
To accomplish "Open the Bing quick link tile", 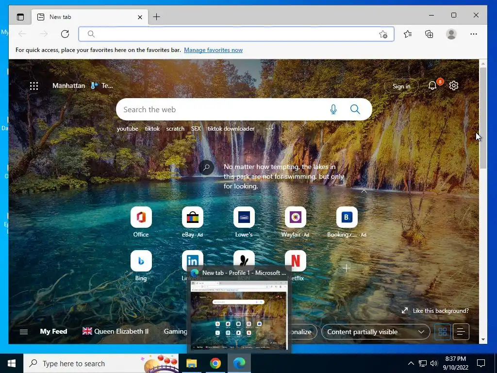I will click(x=141, y=261).
